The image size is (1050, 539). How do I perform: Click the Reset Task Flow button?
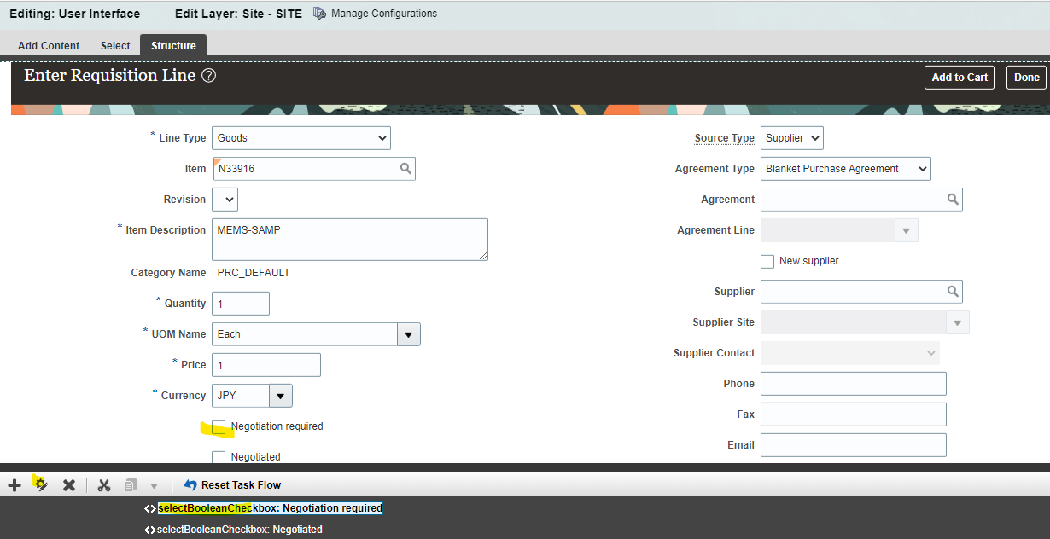tap(232, 484)
